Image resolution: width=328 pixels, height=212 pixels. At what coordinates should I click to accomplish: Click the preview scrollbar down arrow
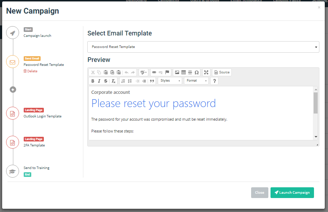[x=316, y=137]
